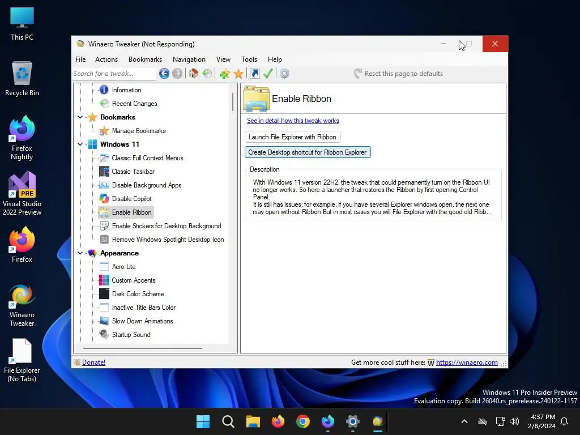Click Launch File Explorer with Ribbon button
580x435 pixels.
point(293,137)
